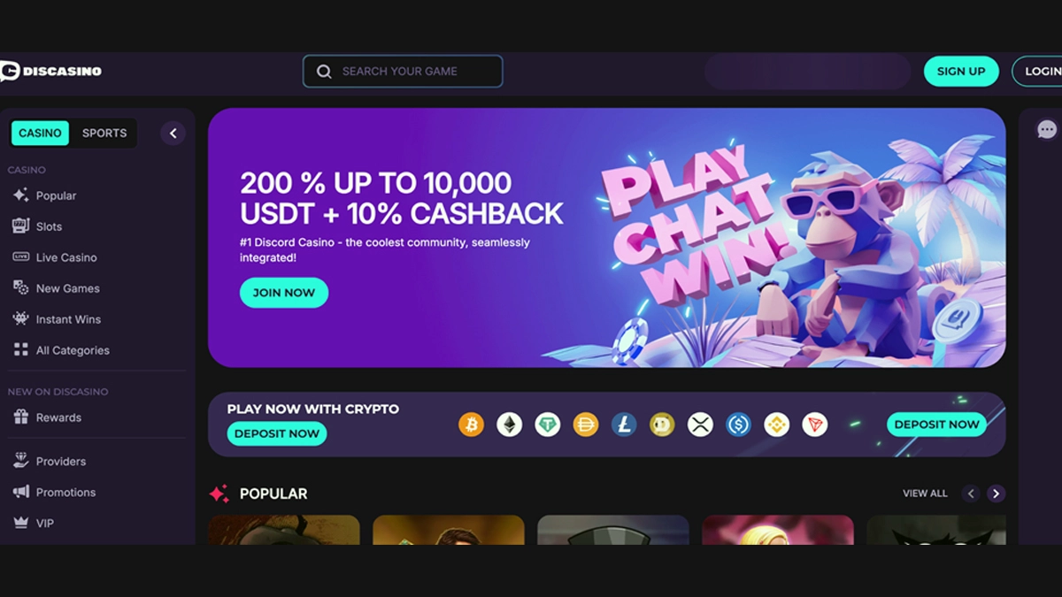1062x597 pixels.
Task: Select the BNB coin icon
Action: tap(776, 425)
